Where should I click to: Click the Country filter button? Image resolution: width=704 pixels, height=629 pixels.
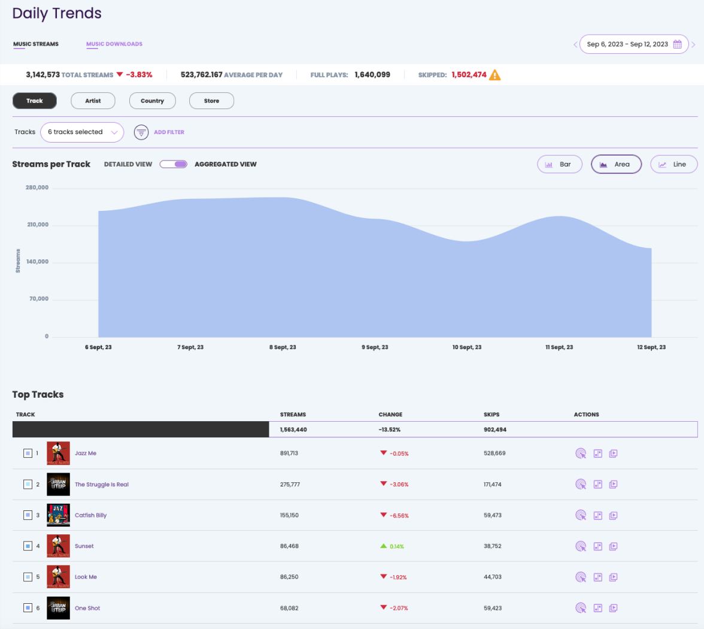(x=152, y=101)
